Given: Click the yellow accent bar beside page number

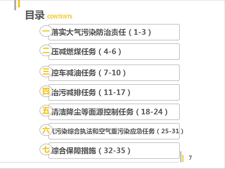Looking at the screenshot, I should pyautogui.click(x=183, y=158).
